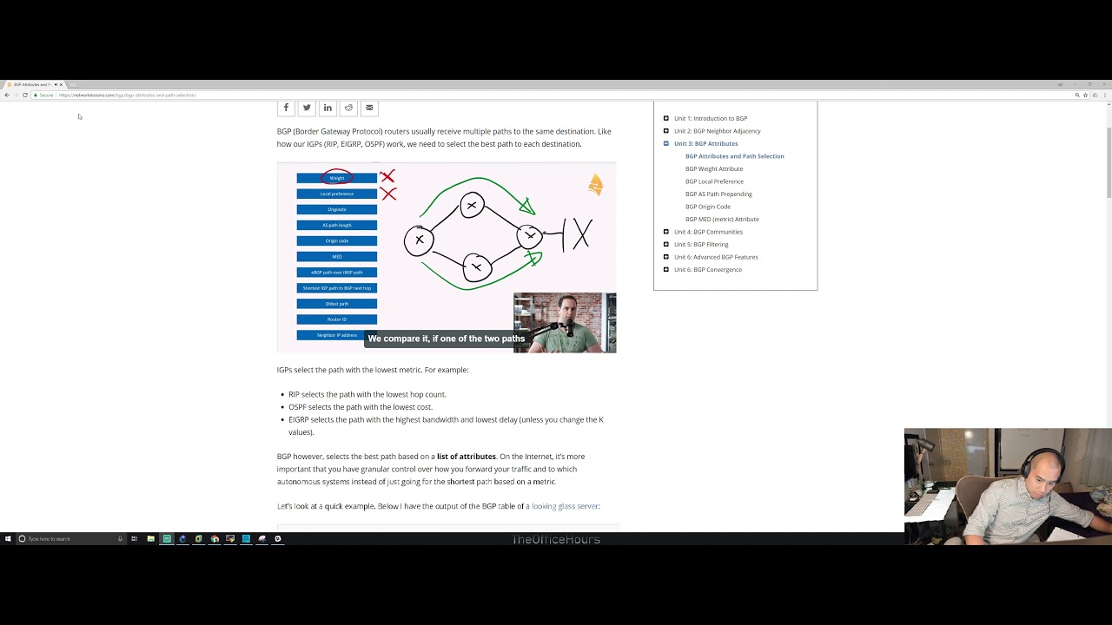Share the lesson by email icon
The image size is (1112, 625).
369,108
